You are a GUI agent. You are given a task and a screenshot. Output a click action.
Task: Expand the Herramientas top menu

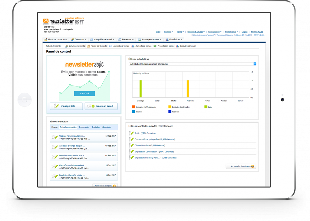[x=231, y=32]
